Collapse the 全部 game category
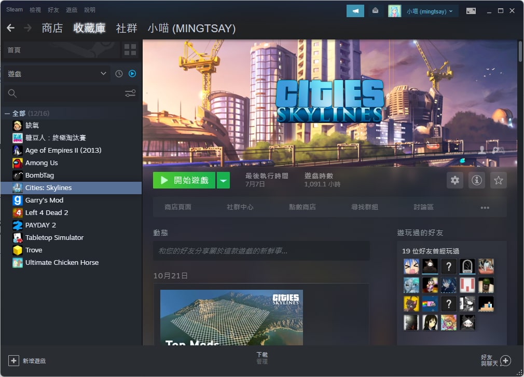The image size is (524, 377). click(x=7, y=114)
